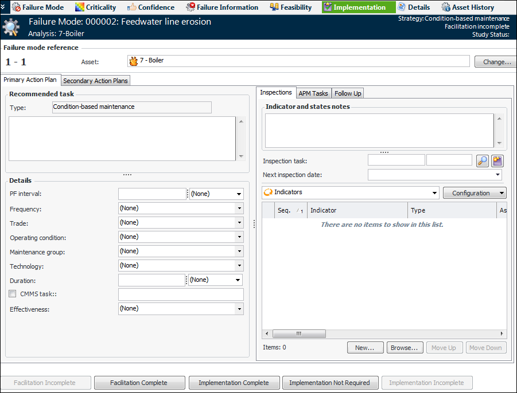The width and height of the screenshot is (517, 393).
Task: Click the Asset History icon
Action: [x=446, y=7]
